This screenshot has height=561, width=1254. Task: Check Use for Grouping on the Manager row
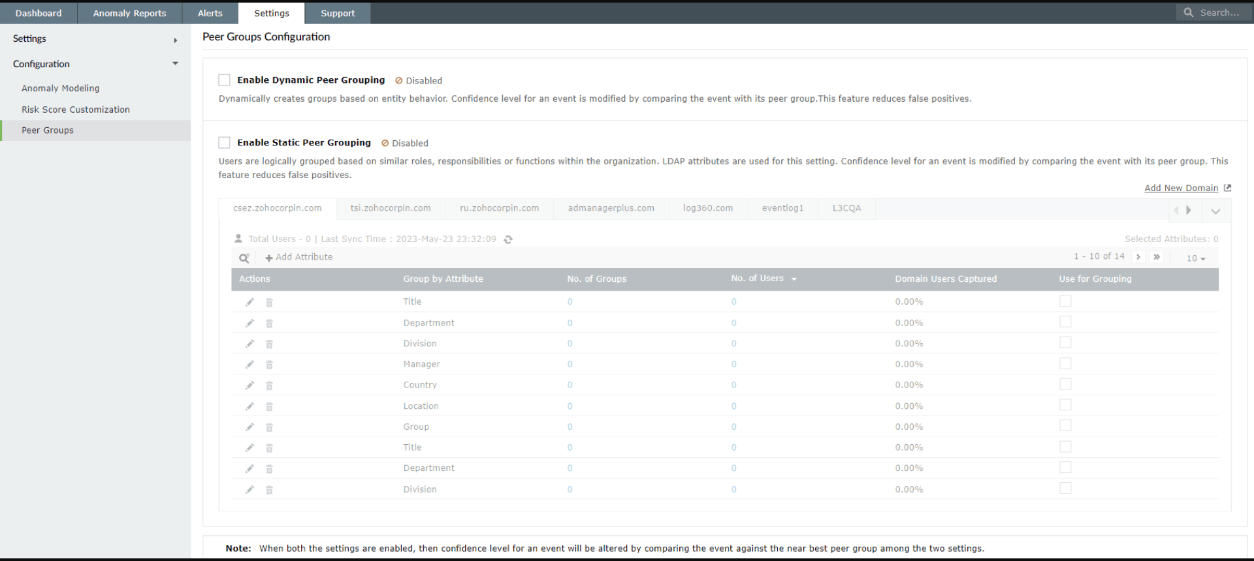(1065, 363)
